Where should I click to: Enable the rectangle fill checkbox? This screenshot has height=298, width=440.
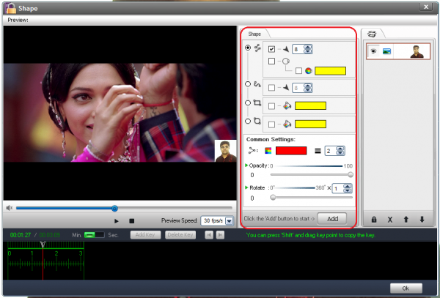(x=271, y=106)
